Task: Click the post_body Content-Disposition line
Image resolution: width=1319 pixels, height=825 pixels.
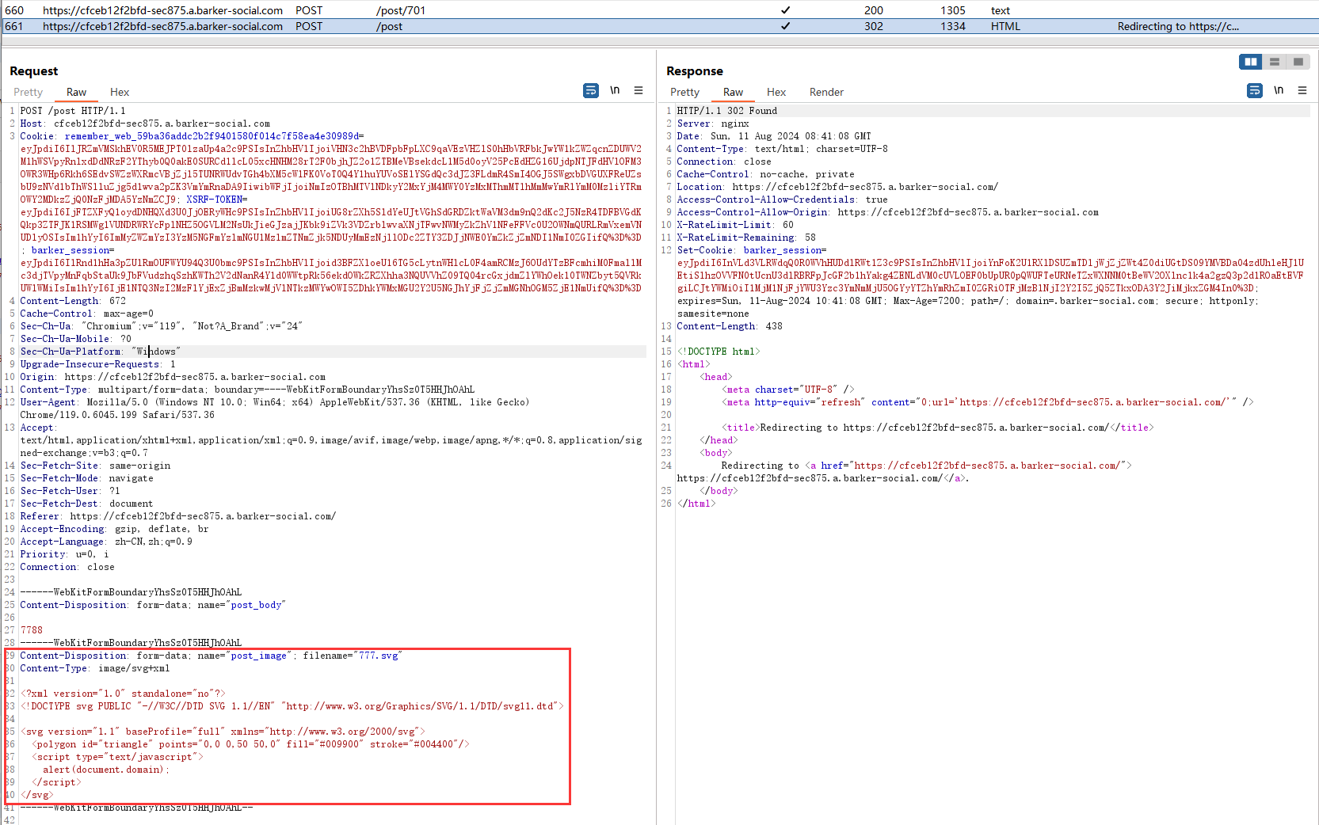Action: (x=153, y=605)
